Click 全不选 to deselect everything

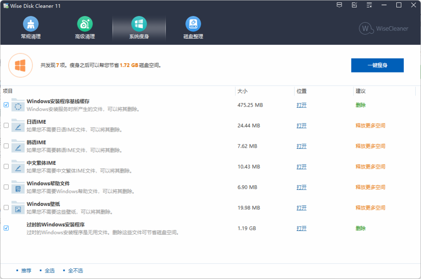coord(75,270)
